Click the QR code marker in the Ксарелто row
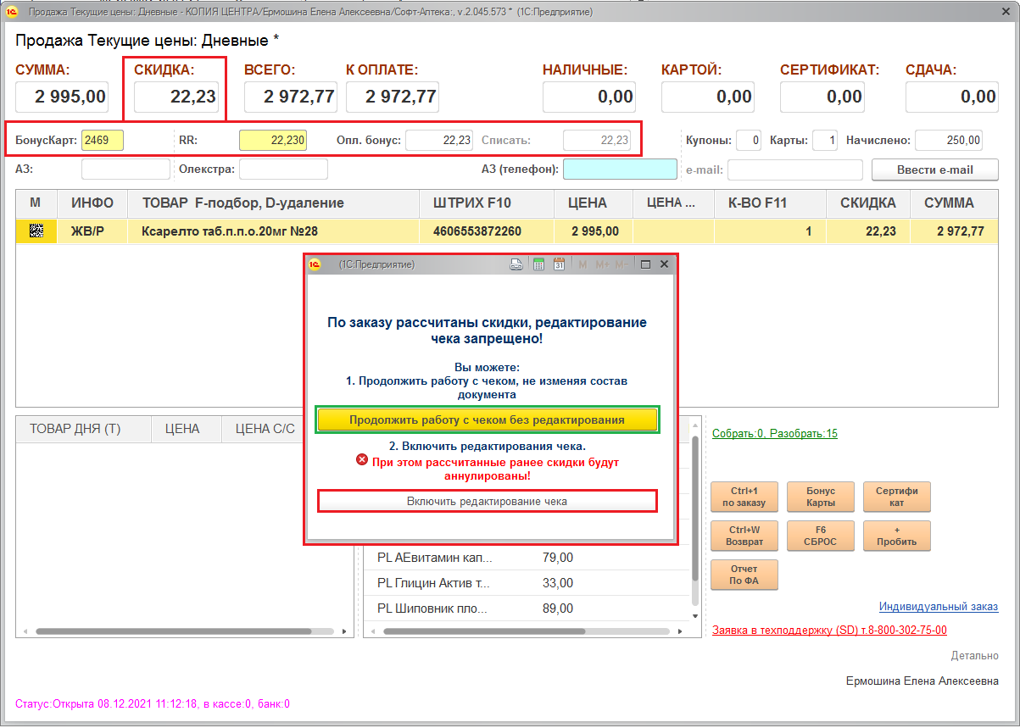1020x728 pixels. click(36, 231)
